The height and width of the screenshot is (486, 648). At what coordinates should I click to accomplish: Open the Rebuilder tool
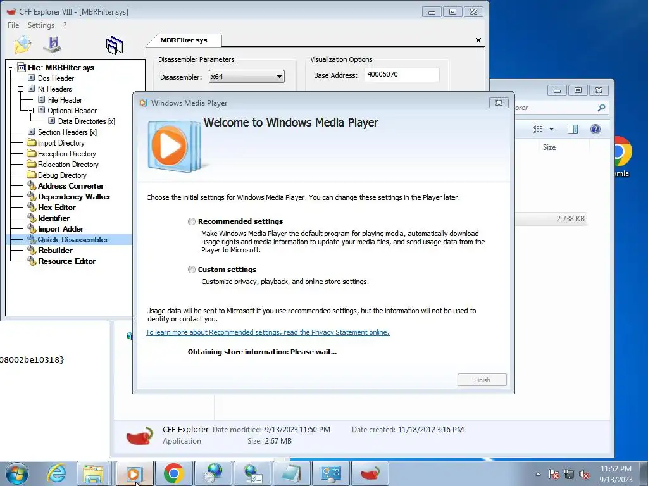[55, 251]
